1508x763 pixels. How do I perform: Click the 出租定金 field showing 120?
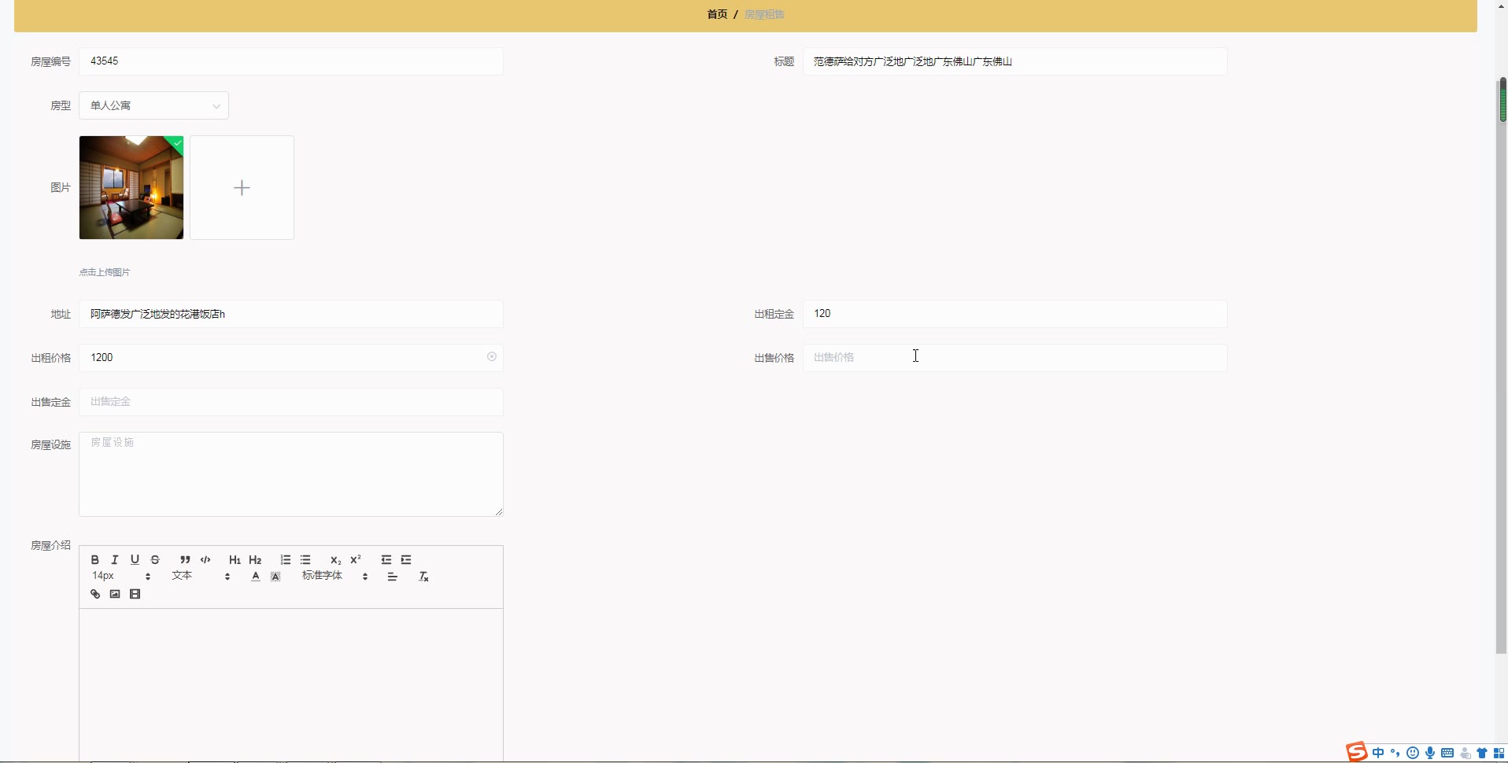tap(1015, 314)
